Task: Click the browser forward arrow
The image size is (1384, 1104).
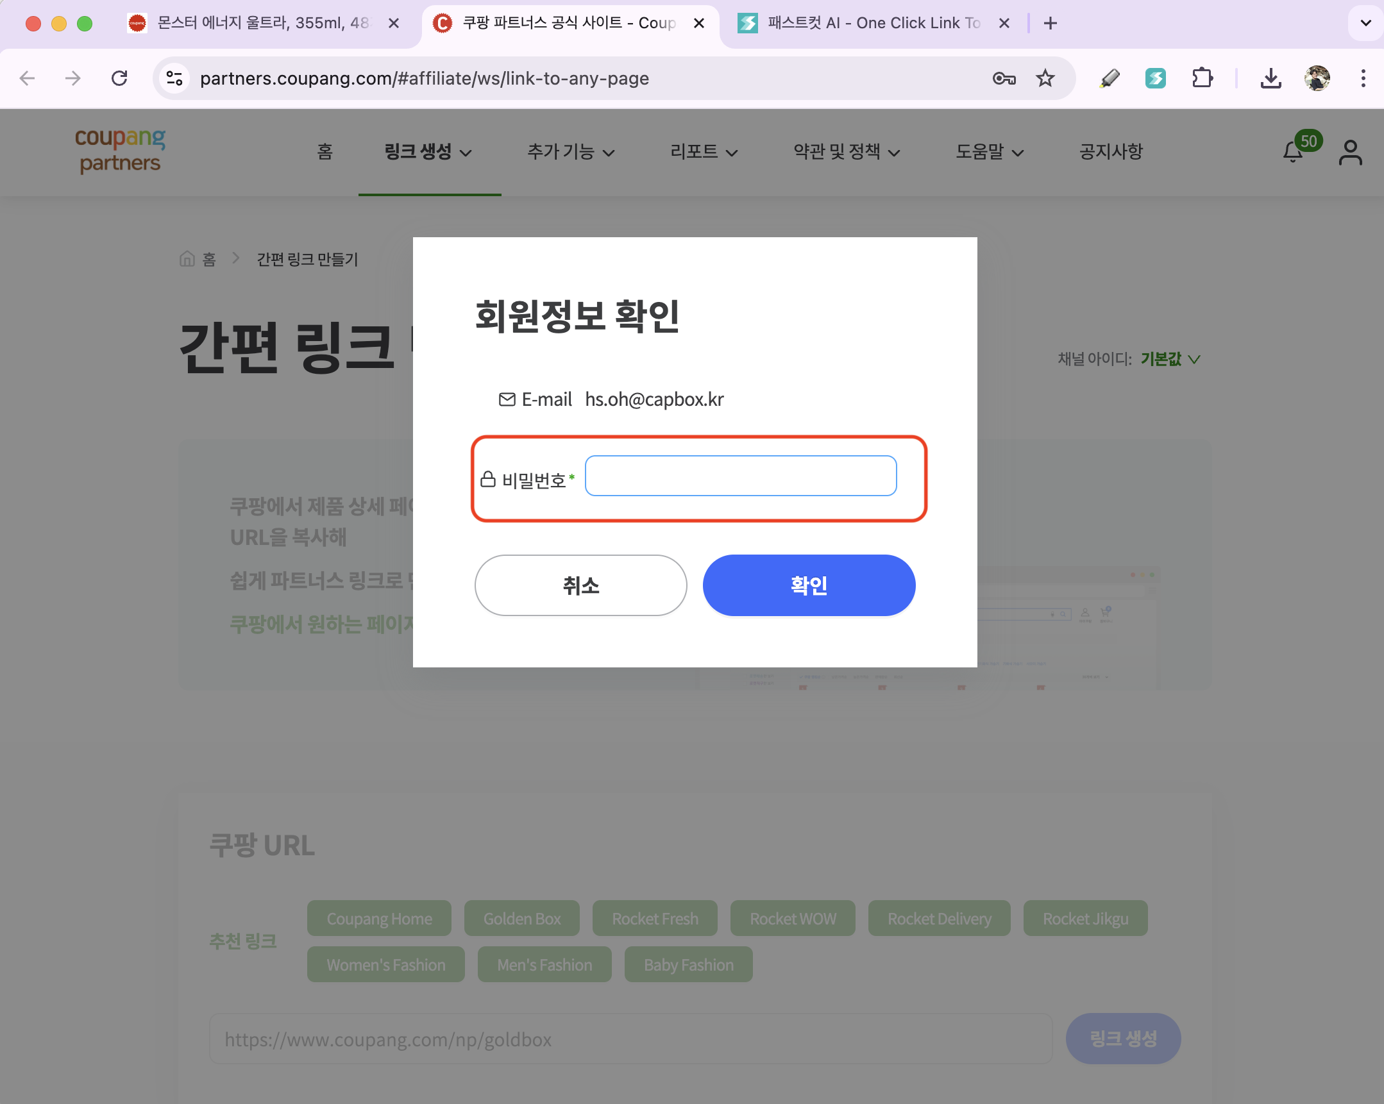Action: (73, 78)
